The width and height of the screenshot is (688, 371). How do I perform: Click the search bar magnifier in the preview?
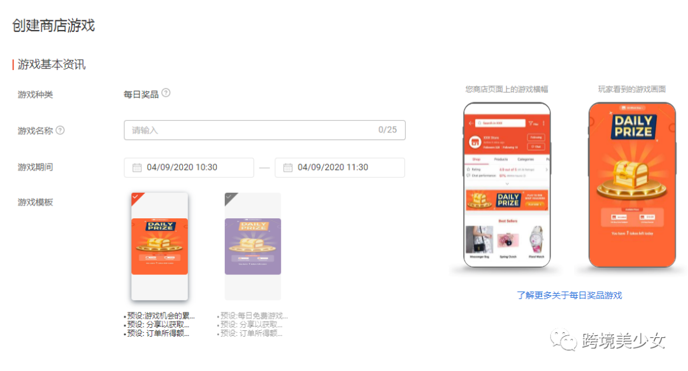481,124
